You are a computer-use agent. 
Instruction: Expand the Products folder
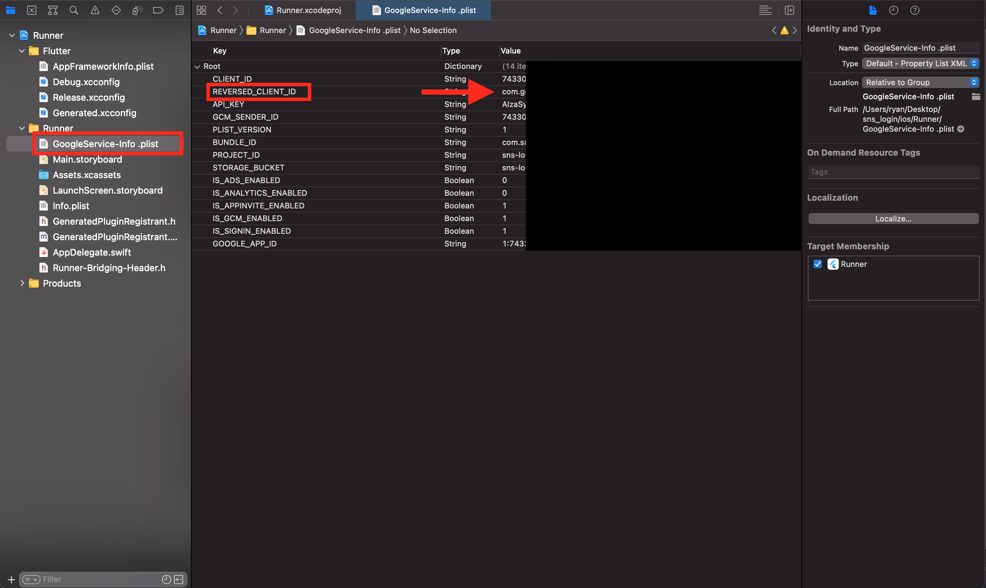point(22,283)
